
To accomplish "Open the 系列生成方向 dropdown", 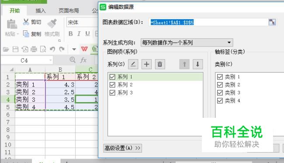I will tap(187, 43).
